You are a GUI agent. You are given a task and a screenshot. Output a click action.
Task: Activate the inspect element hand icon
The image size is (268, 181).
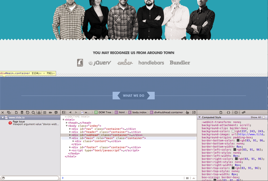187,112
